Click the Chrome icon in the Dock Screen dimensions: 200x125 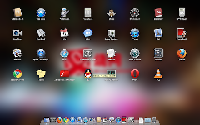[x=66, y=120]
